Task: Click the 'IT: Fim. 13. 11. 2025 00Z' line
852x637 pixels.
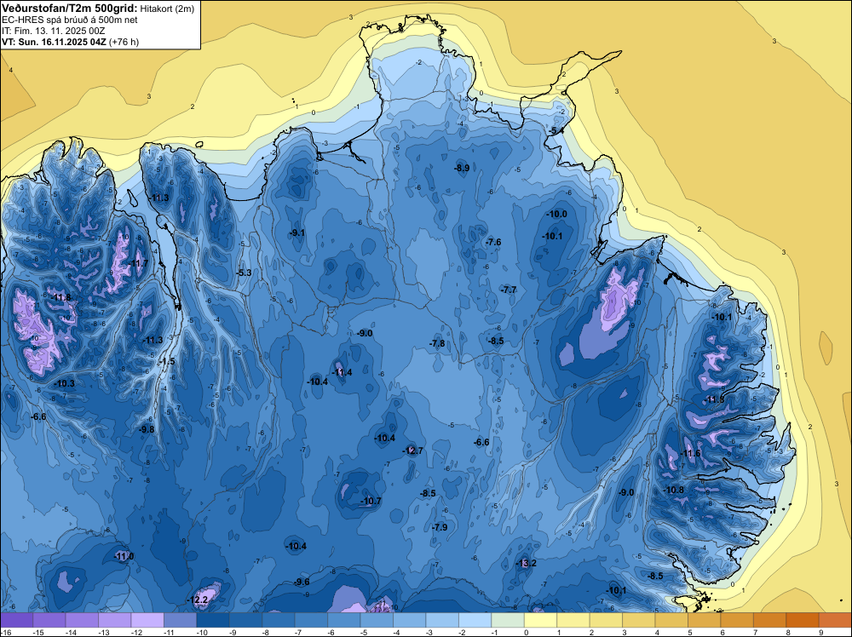Action: click(x=53, y=31)
